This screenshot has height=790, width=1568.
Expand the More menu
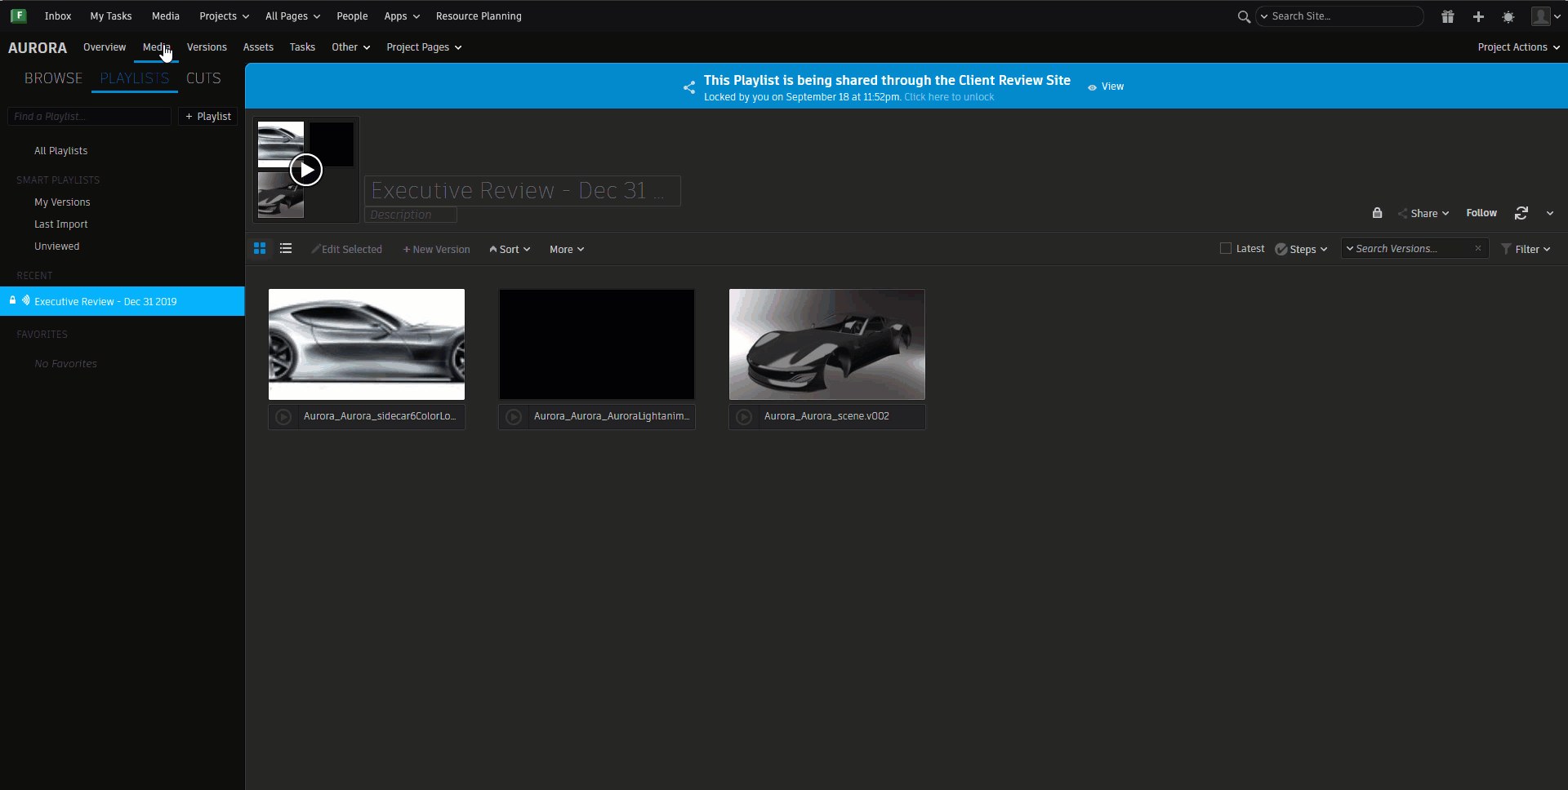567,250
